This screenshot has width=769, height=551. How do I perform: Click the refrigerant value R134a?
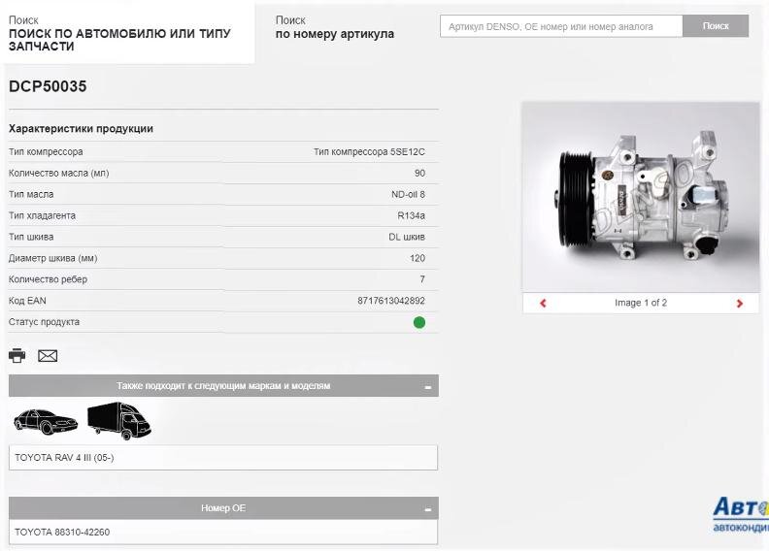(x=411, y=215)
